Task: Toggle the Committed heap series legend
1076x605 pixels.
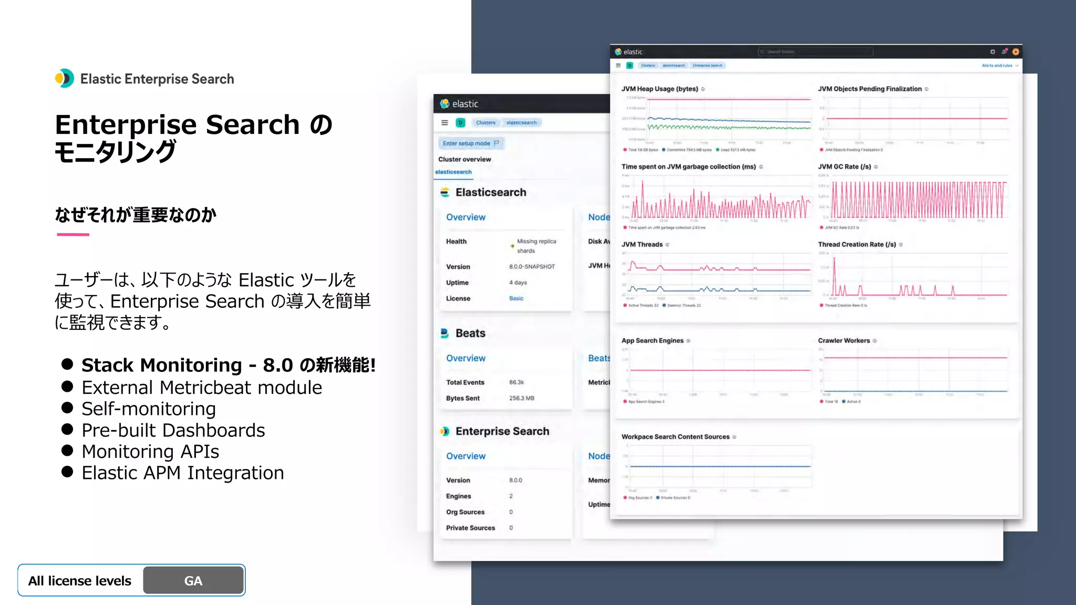Action: coord(687,150)
